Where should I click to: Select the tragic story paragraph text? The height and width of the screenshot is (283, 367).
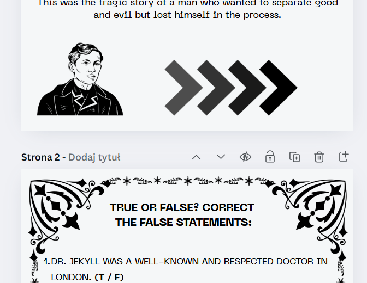click(x=187, y=9)
